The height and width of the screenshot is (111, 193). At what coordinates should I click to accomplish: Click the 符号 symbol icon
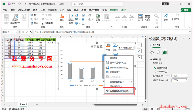tap(176, 19)
